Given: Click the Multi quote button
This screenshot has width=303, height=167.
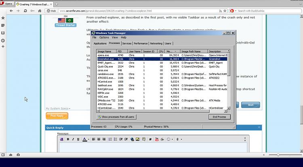Looking at the screenshot, I should click(250, 105).
